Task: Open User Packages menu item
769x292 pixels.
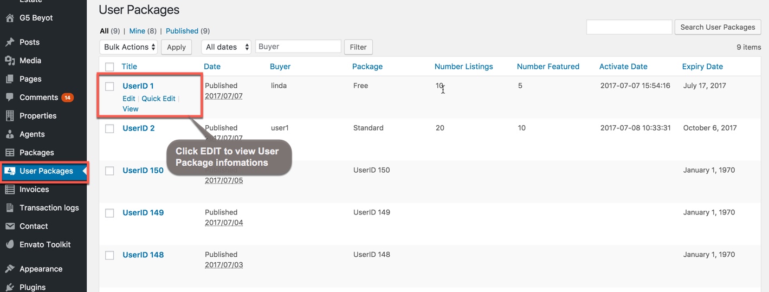Action: 46,171
